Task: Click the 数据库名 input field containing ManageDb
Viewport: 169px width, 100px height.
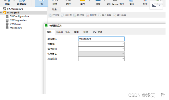Action: pos(101,39)
